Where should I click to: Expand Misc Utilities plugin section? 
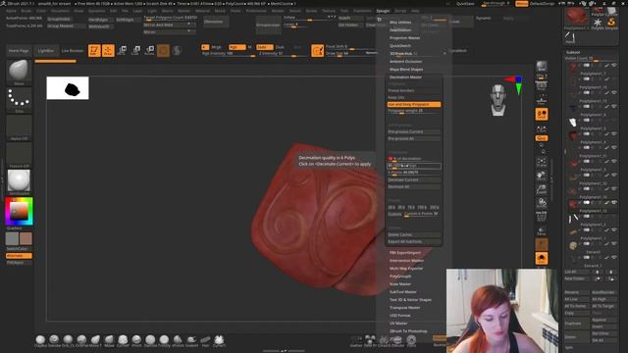(400, 23)
